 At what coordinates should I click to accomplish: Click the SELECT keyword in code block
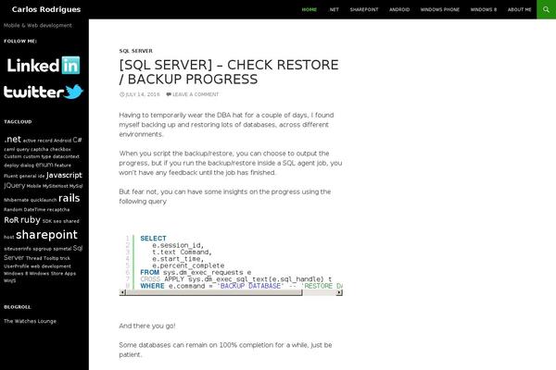tap(153, 239)
